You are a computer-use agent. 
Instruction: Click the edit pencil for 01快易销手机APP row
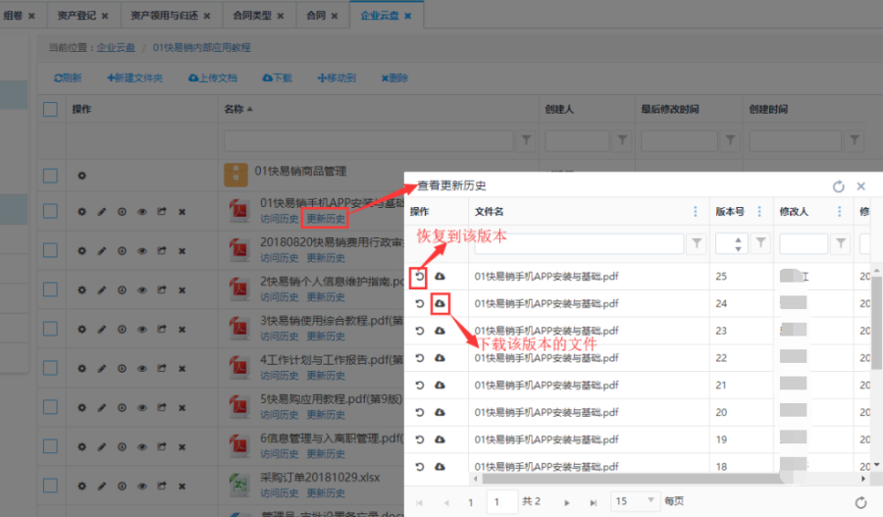coord(101,211)
